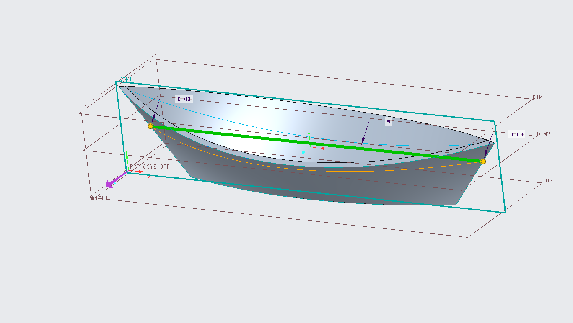The width and height of the screenshot is (573, 323).
Task: Click the cyan dot on the center triad
Action: [303, 152]
